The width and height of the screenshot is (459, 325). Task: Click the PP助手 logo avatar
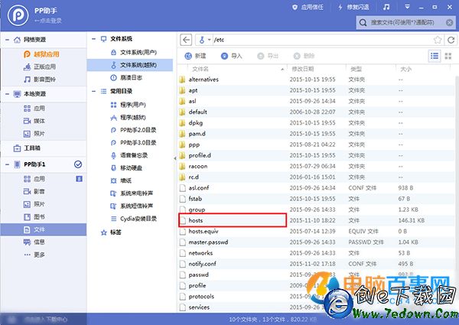coord(18,15)
